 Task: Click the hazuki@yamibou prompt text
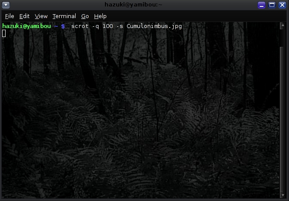26,26
